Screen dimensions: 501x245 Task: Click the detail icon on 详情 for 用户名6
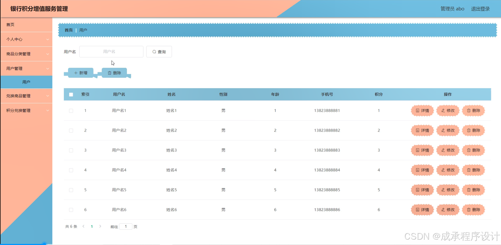click(x=417, y=210)
